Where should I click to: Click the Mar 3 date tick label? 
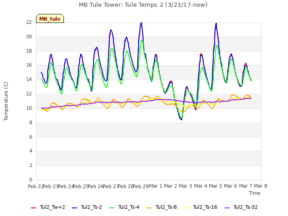coord(185,186)
